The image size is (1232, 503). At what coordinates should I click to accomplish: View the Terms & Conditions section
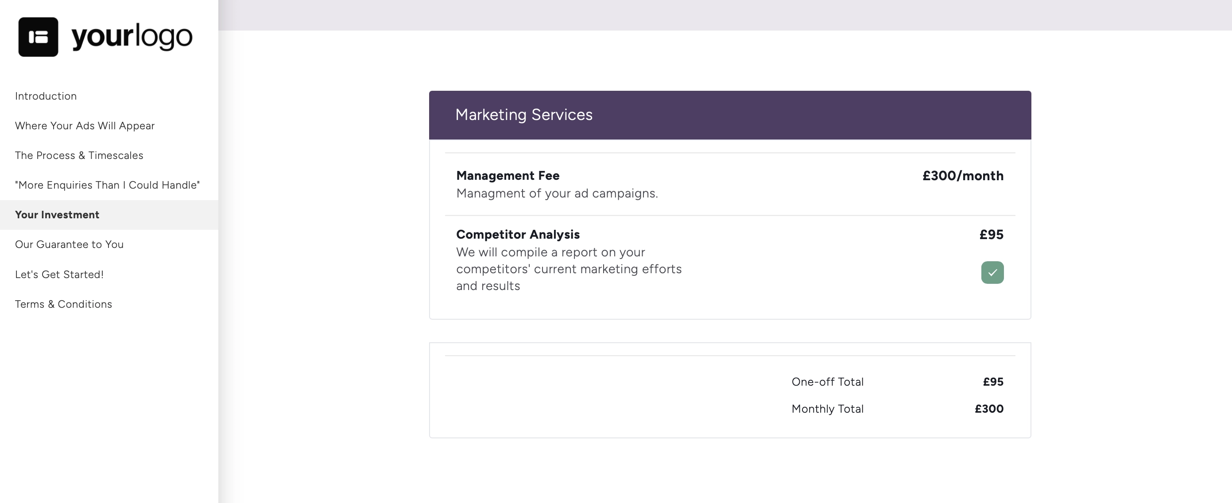[x=63, y=304]
